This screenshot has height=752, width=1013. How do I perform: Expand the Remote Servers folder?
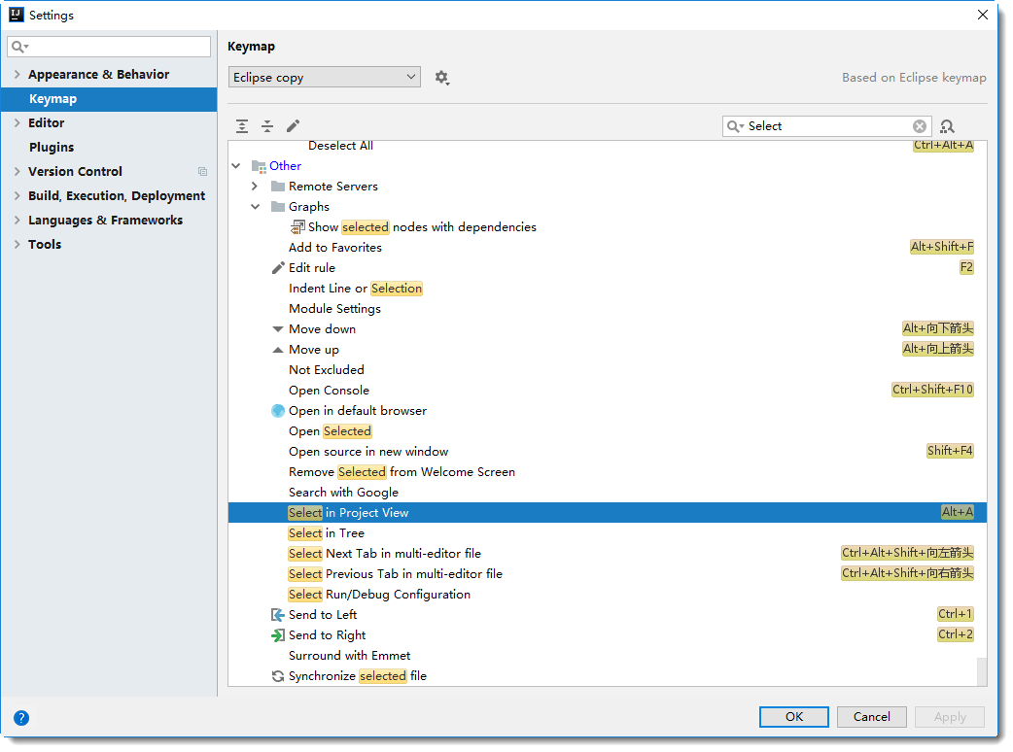pyautogui.click(x=255, y=187)
